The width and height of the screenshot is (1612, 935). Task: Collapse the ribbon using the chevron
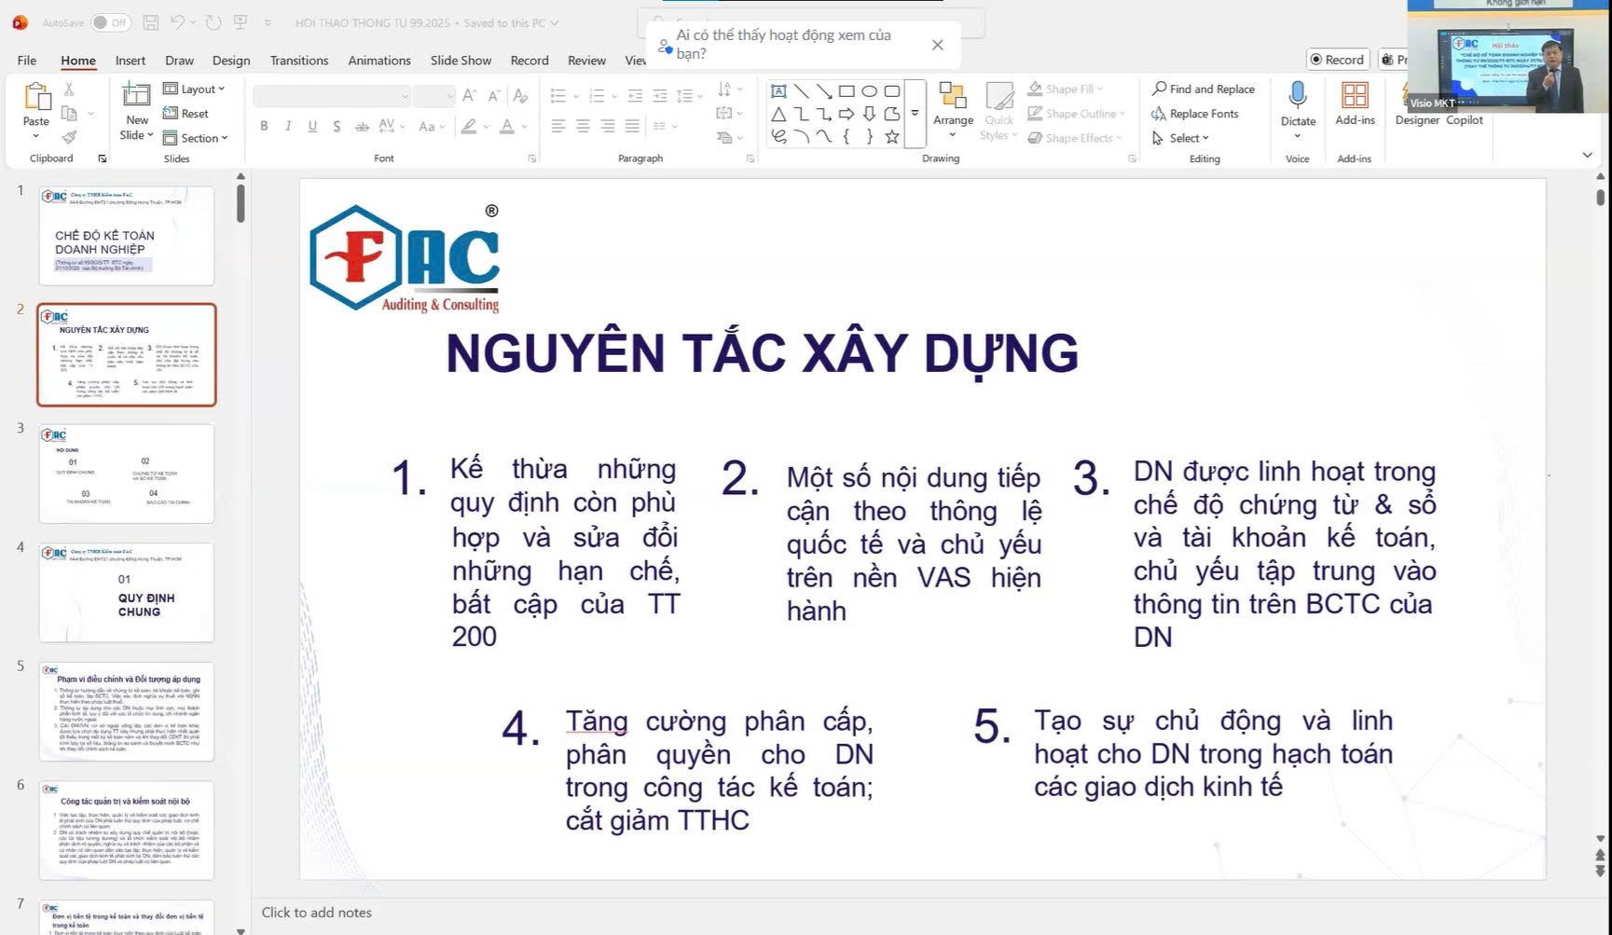point(1587,155)
